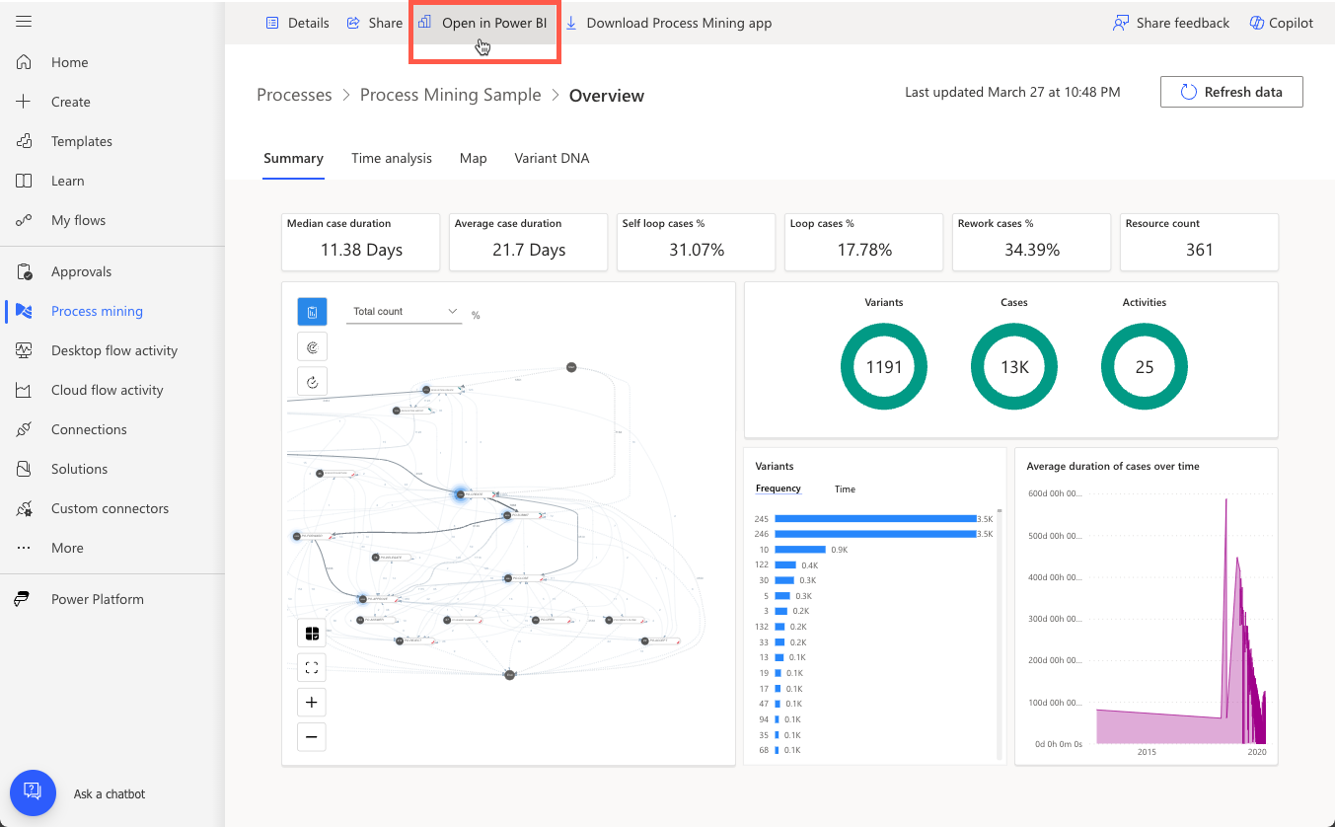Viewport: 1335px width, 827px height.
Task: Click the Resource count value 361
Action: tap(1200, 251)
